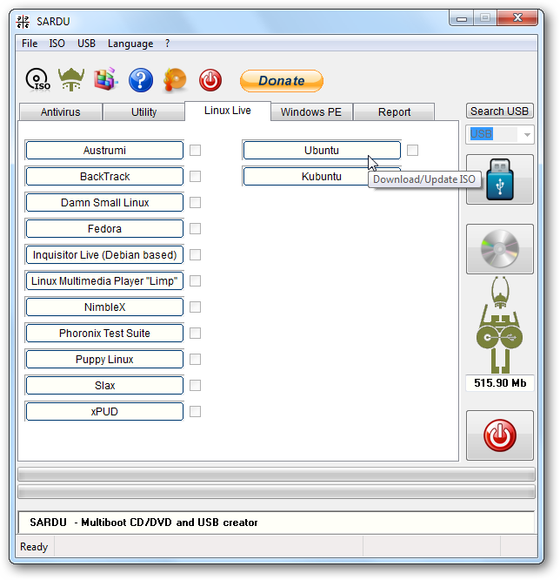Click the CD/DVD disc creation button
Viewport: 560px width, 580px height.
499,249
